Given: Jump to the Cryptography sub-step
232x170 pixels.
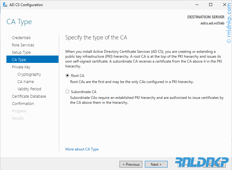Looking at the screenshot, I should point(29,74).
